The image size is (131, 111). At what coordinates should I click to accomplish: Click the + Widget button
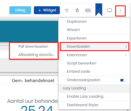[x=47, y=10]
